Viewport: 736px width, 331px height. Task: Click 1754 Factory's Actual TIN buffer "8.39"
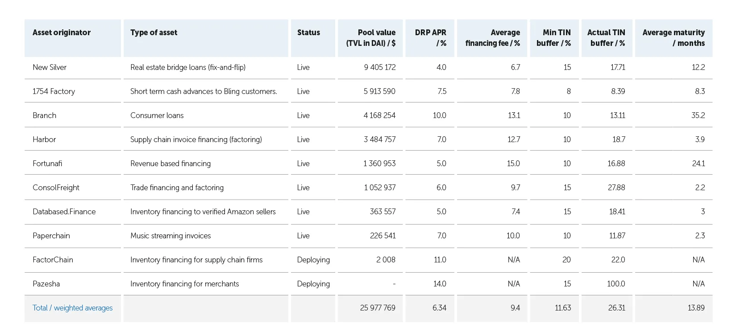[x=618, y=91]
